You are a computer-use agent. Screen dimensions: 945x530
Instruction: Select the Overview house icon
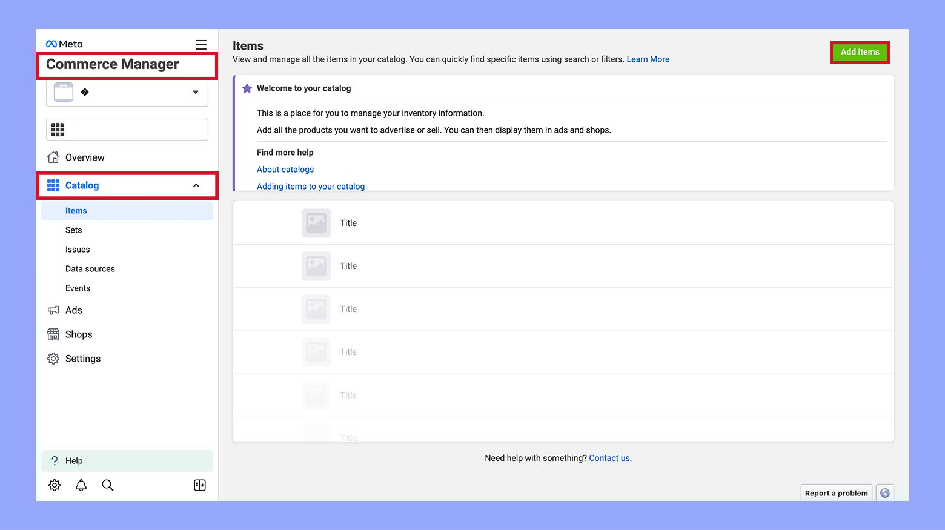54,157
